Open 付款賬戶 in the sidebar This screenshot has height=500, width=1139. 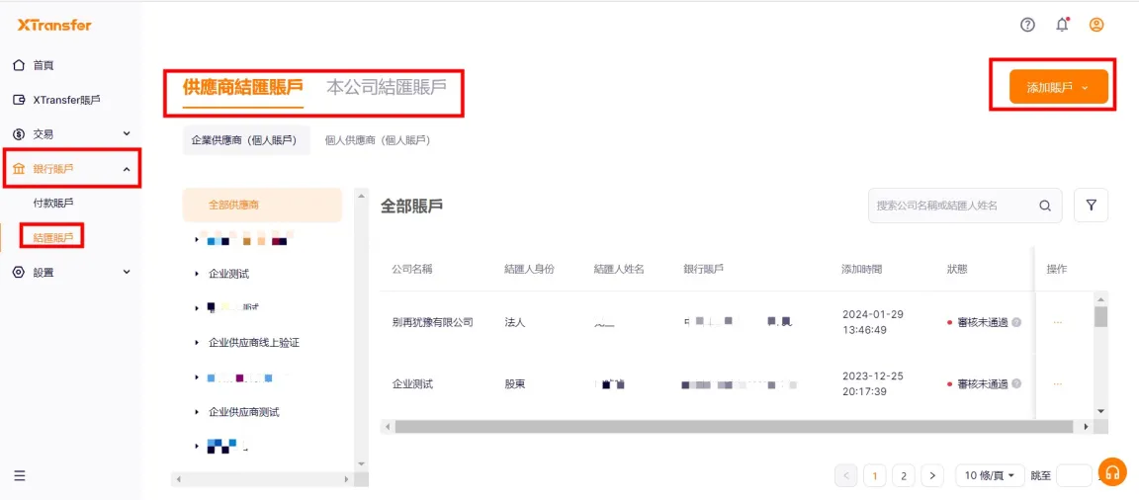(x=53, y=203)
